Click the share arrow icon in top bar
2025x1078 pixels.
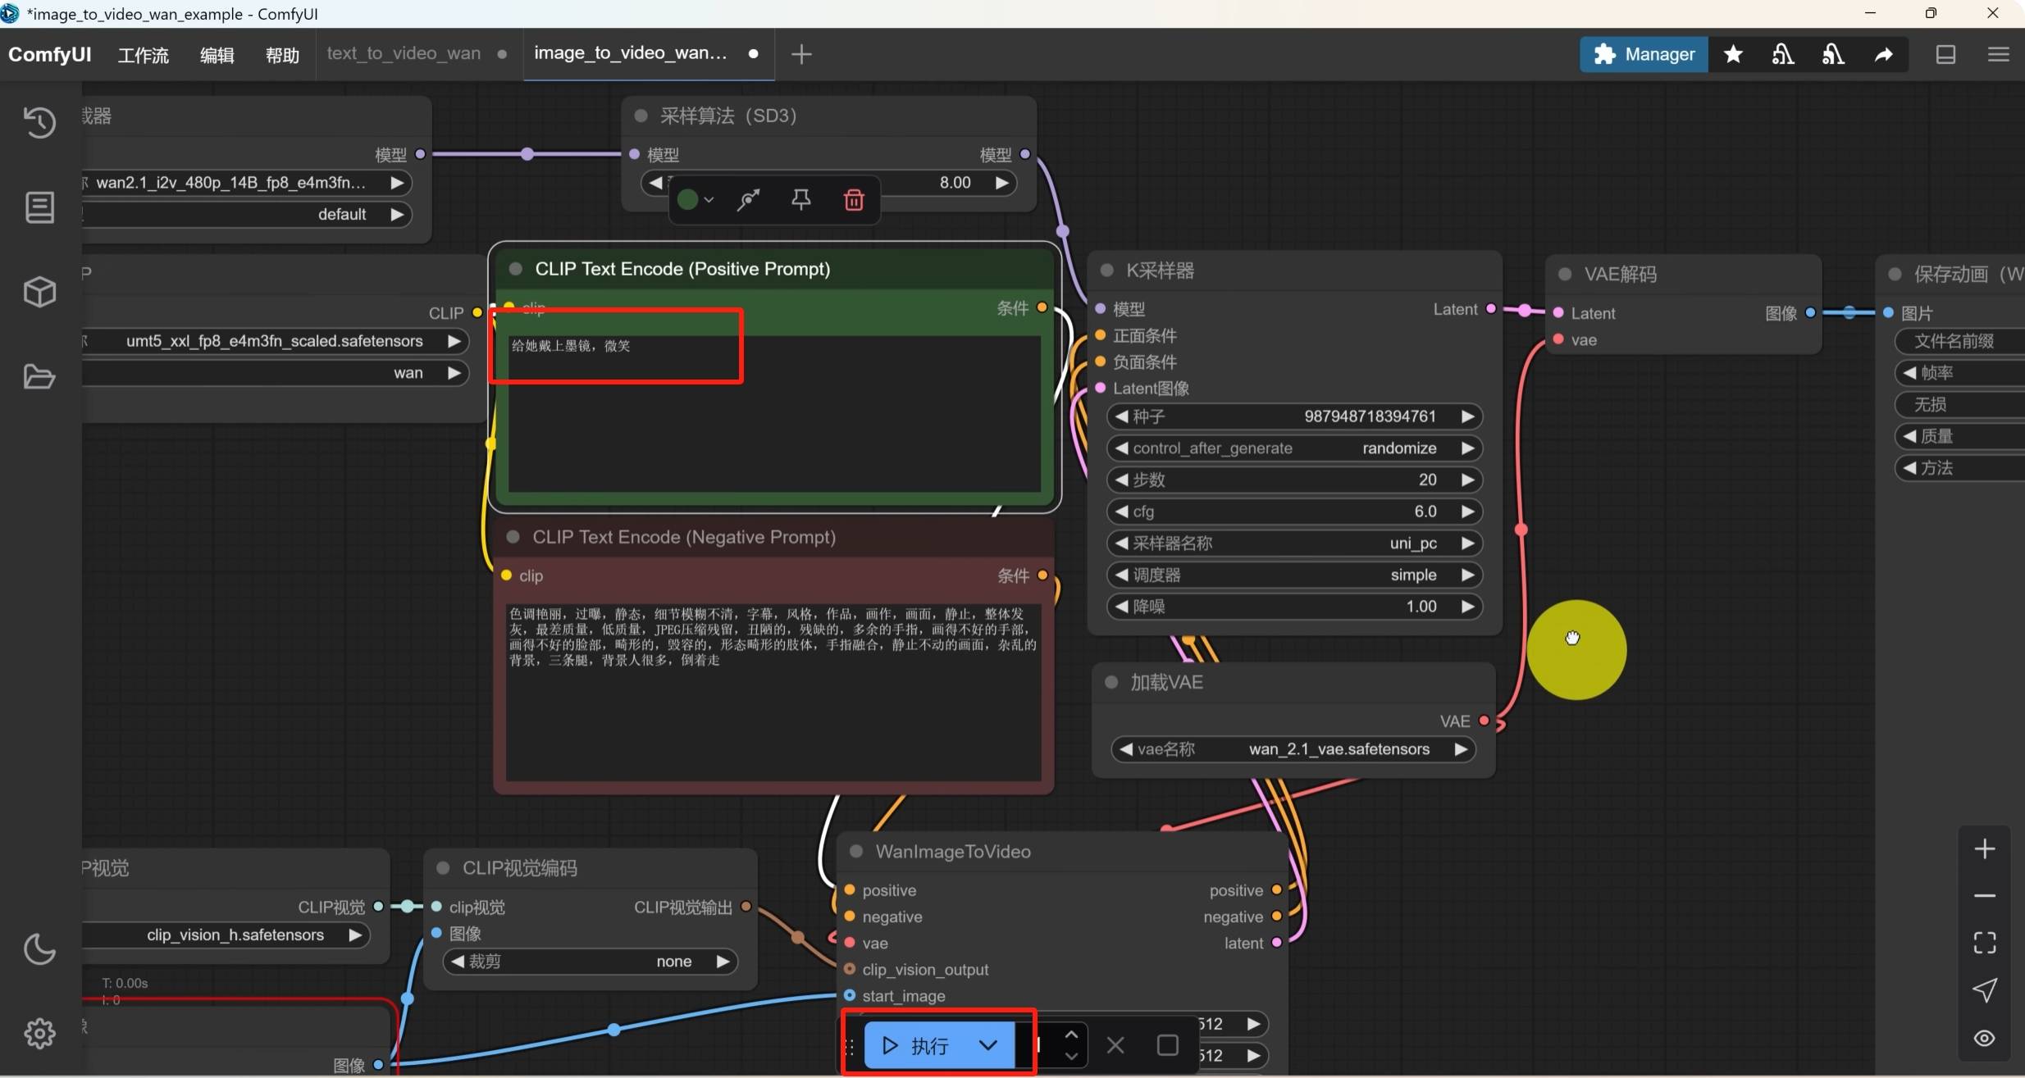coord(1883,54)
